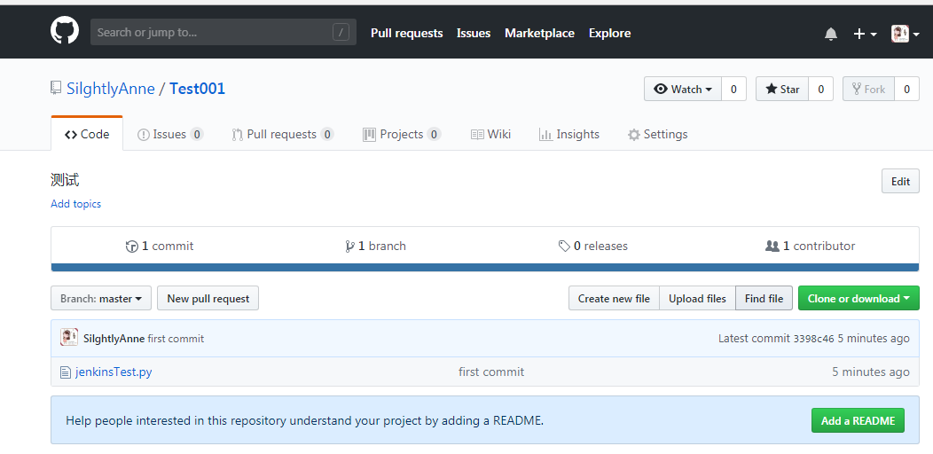Switch to the repository Pull requests tab
933x454 pixels.
283,135
